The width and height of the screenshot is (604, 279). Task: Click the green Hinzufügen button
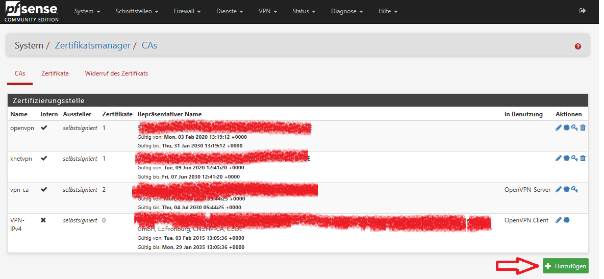pos(565,266)
